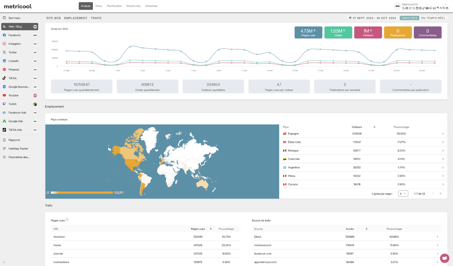Open the Lignes par page dropdown
The height and width of the screenshot is (266, 453).
[403, 194]
